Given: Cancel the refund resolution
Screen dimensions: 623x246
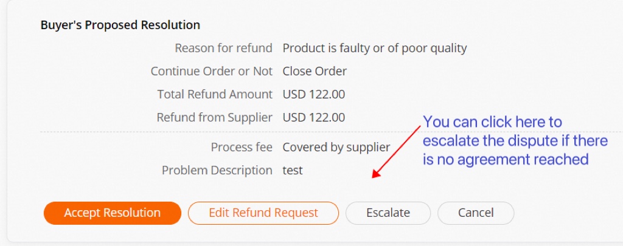Looking at the screenshot, I should point(476,213).
